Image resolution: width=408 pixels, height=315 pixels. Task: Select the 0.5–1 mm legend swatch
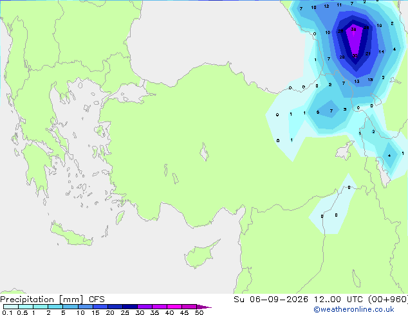click(x=26, y=307)
